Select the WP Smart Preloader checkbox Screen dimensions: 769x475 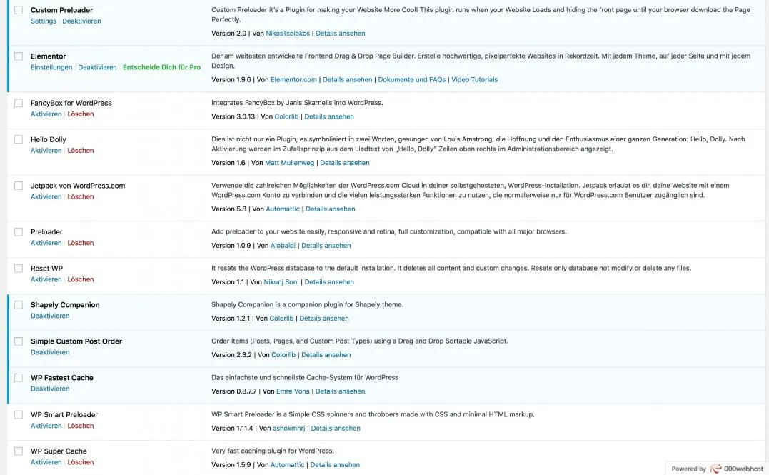pyautogui.click(x=19, y=415)
